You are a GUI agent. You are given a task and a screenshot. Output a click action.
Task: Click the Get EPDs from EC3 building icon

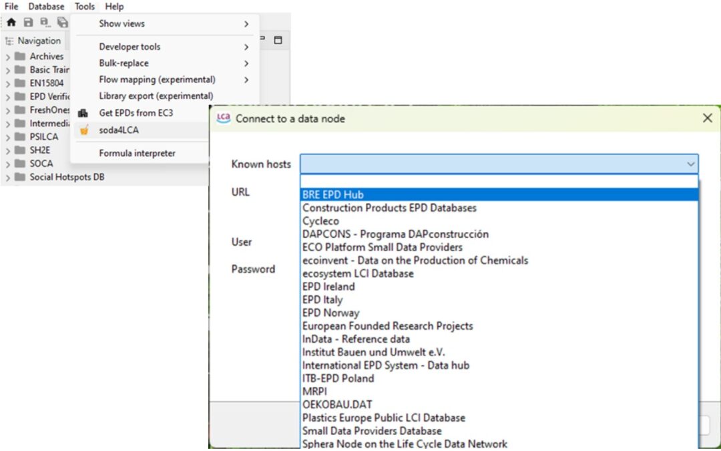pos(83,114)
